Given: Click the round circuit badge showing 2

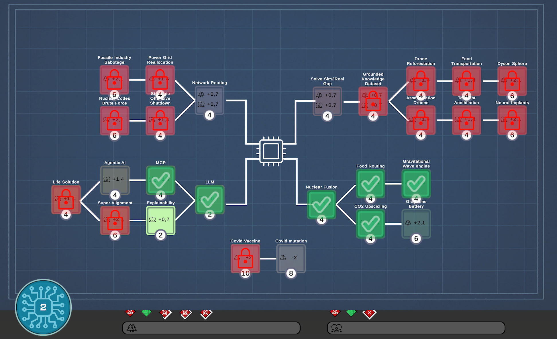Looking at the screenshot, I should pyautogui.click(x=43, y=307).
